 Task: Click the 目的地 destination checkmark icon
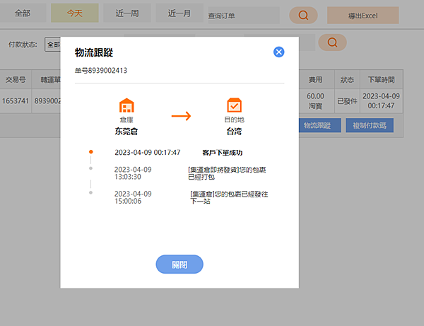(x=234, y=105)
